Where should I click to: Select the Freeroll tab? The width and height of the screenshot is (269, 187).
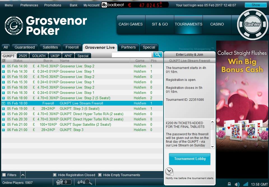[x=72, y=47]
